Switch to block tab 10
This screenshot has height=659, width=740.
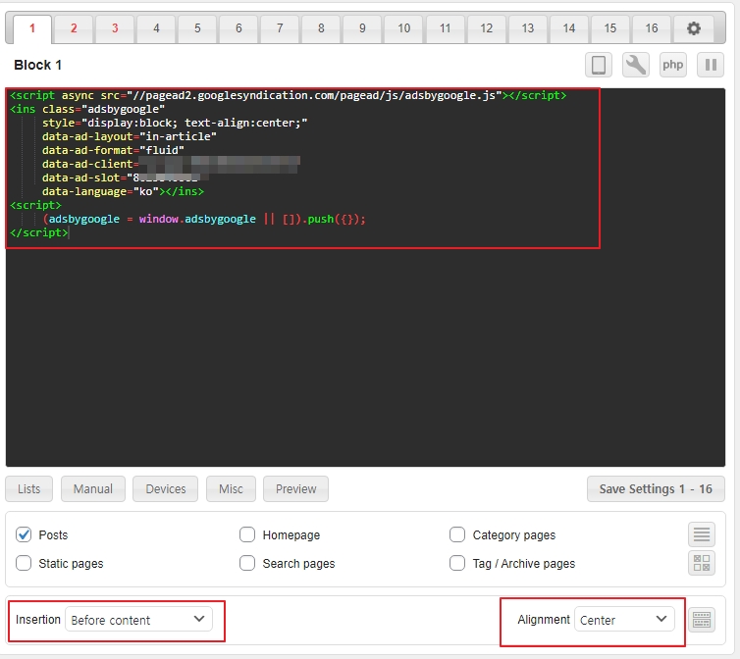coord(404,28)
